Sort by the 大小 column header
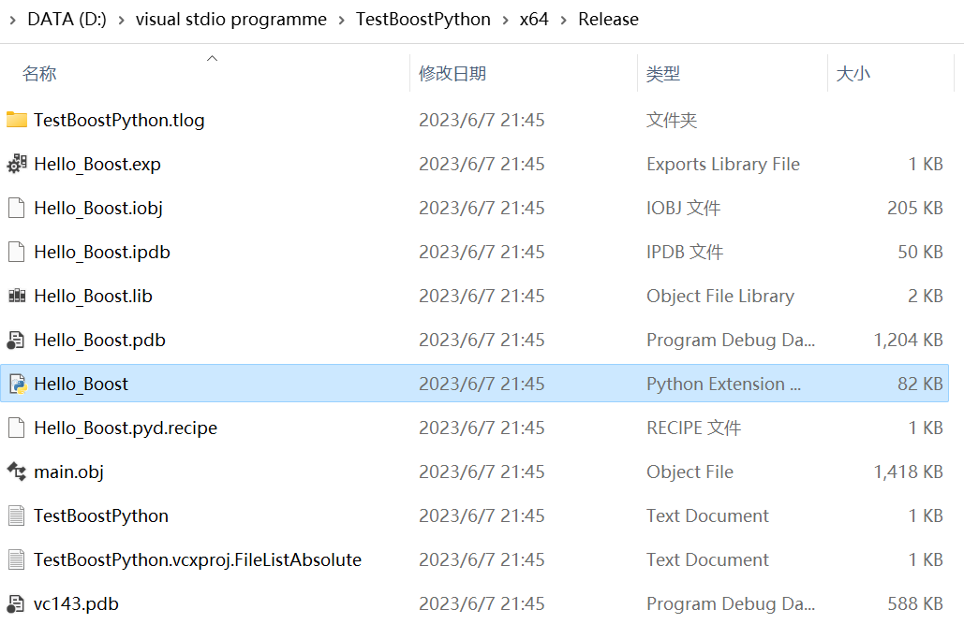The height and width of the screenshot is (624, 964). coord(853,74)
